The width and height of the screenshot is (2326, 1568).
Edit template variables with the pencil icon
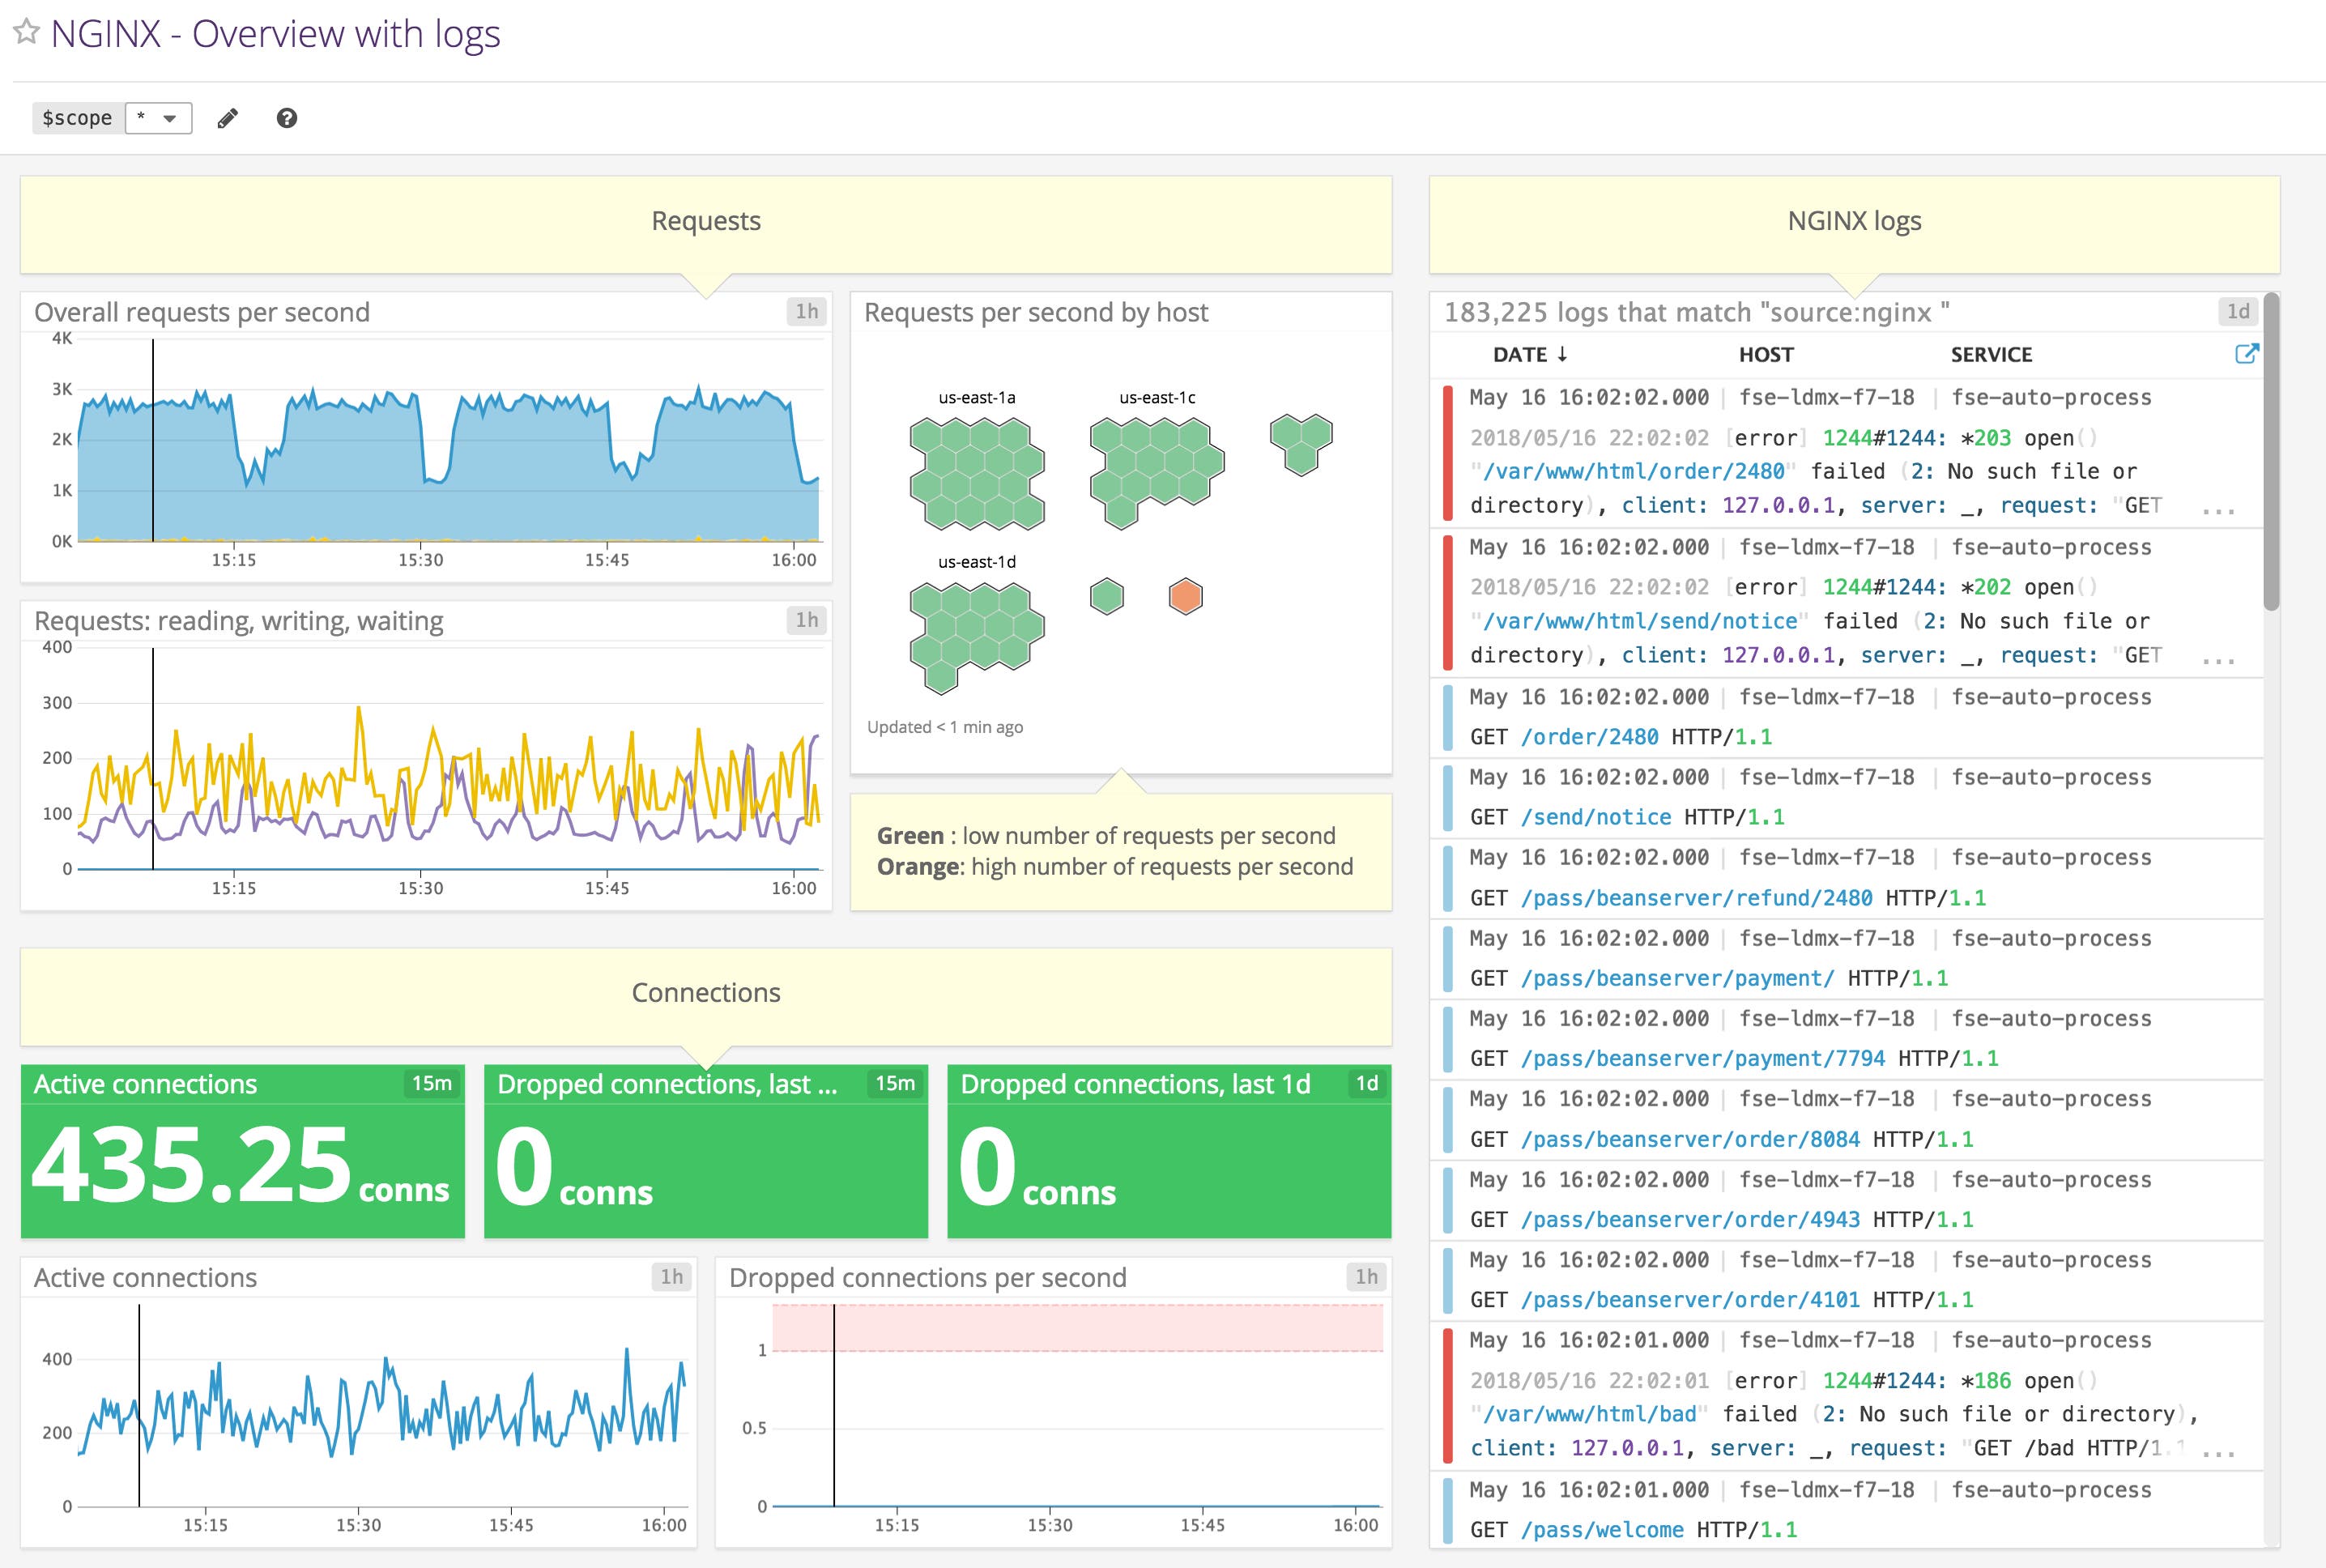(226, 118)
